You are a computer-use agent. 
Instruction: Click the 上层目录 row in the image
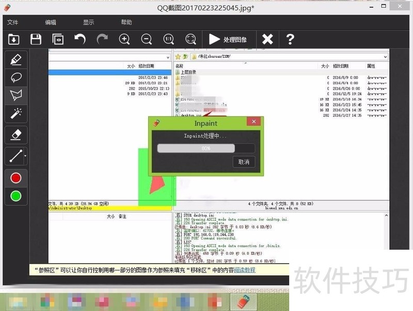click(281, 72)
